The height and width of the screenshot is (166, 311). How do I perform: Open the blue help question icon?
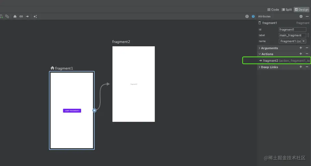253,16
